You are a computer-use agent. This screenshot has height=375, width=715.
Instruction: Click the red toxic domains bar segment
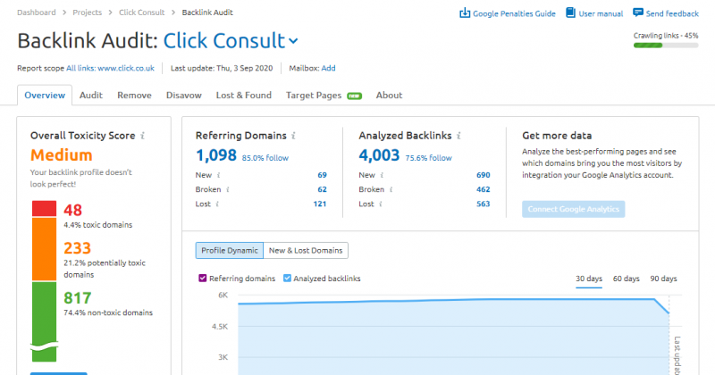point(44,208)
